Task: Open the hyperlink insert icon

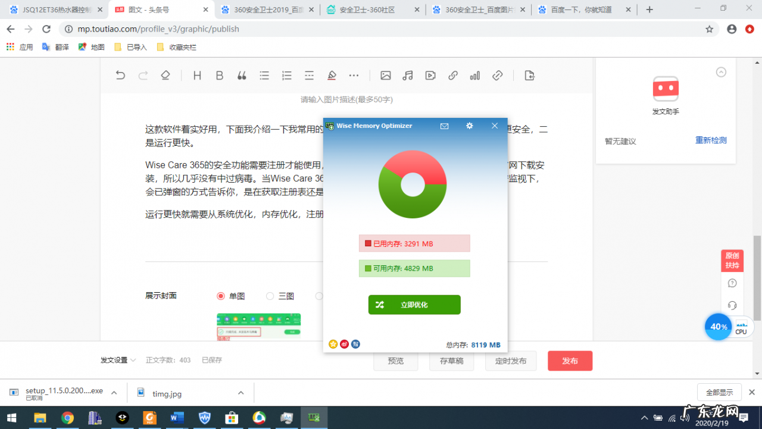Action: pos(452,75)
